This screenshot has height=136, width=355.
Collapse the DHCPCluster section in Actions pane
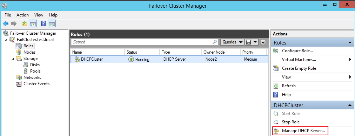pos(350,105)
